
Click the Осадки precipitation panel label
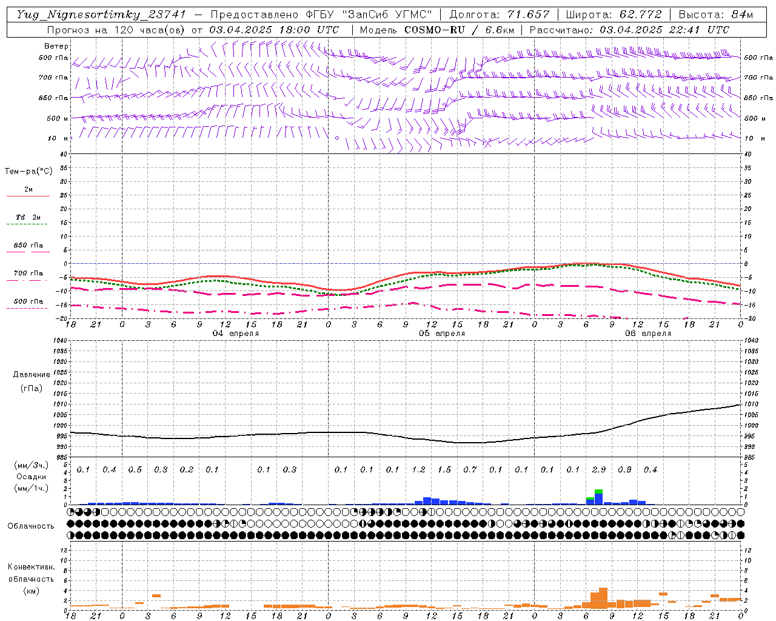click(32, 477)
